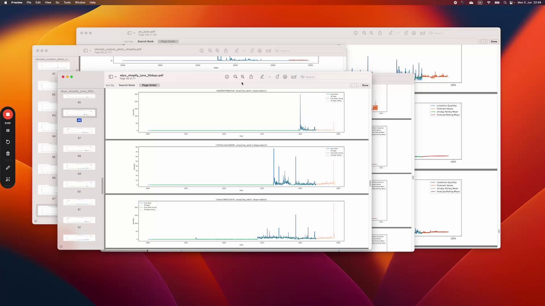Toggle sidebar in elevate_output_plots_shopify window

[85, 51]
